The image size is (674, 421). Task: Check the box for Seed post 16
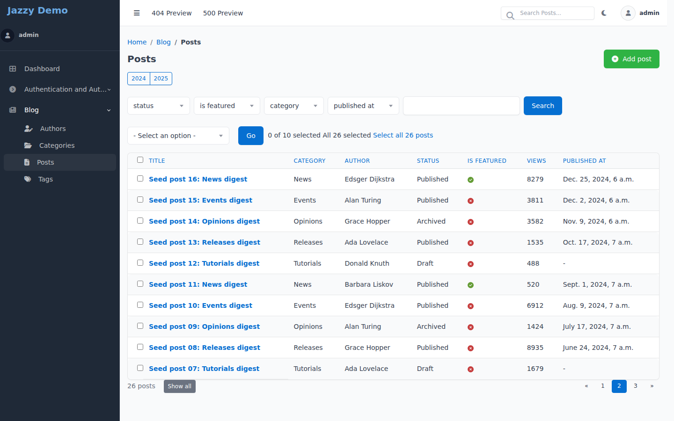tap(140, 178)
